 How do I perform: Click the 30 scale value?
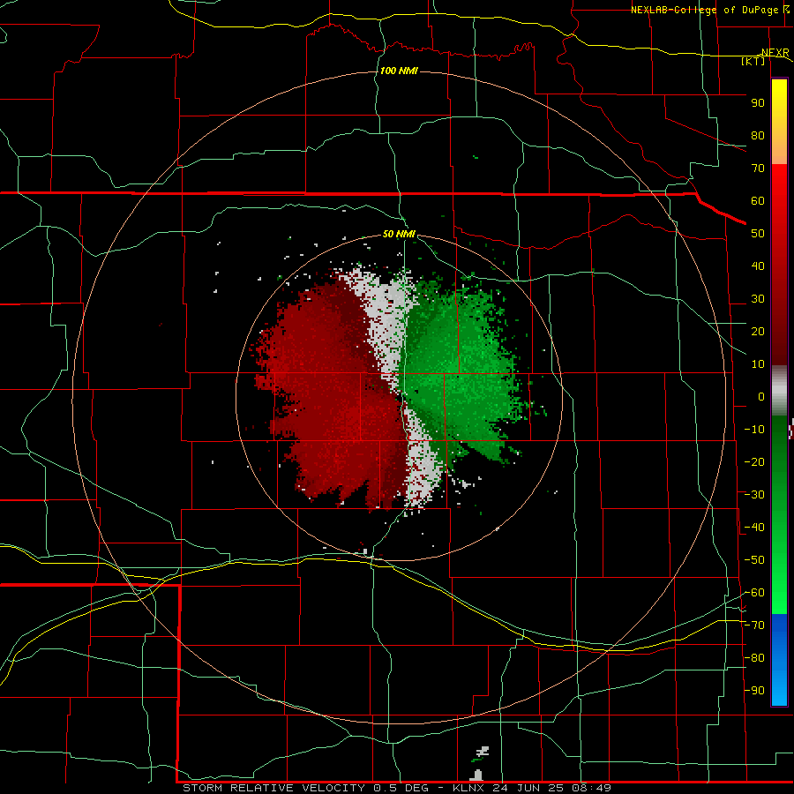758,299
